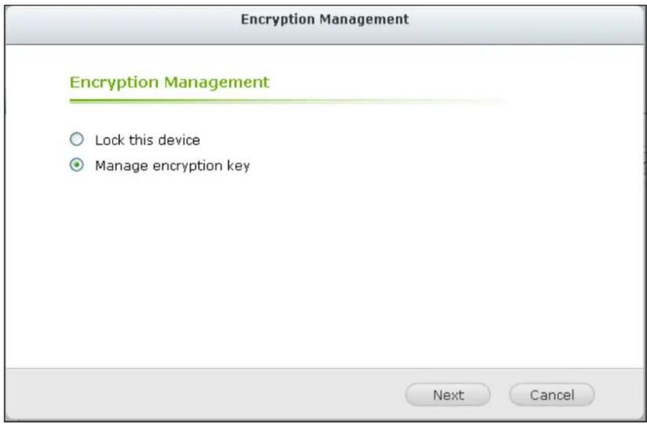Click the Next button
The image size is (647, 424).
[x=448, y=395]
